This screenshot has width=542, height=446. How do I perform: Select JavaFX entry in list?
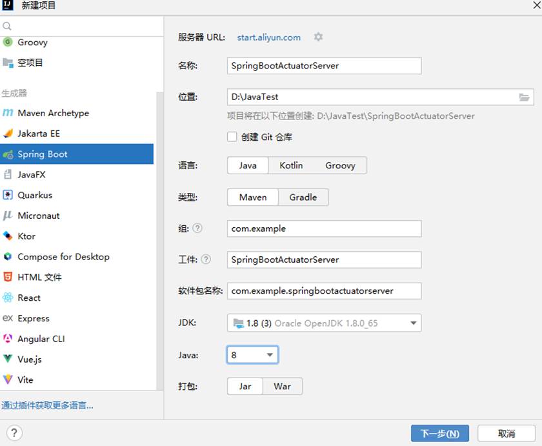77,175
